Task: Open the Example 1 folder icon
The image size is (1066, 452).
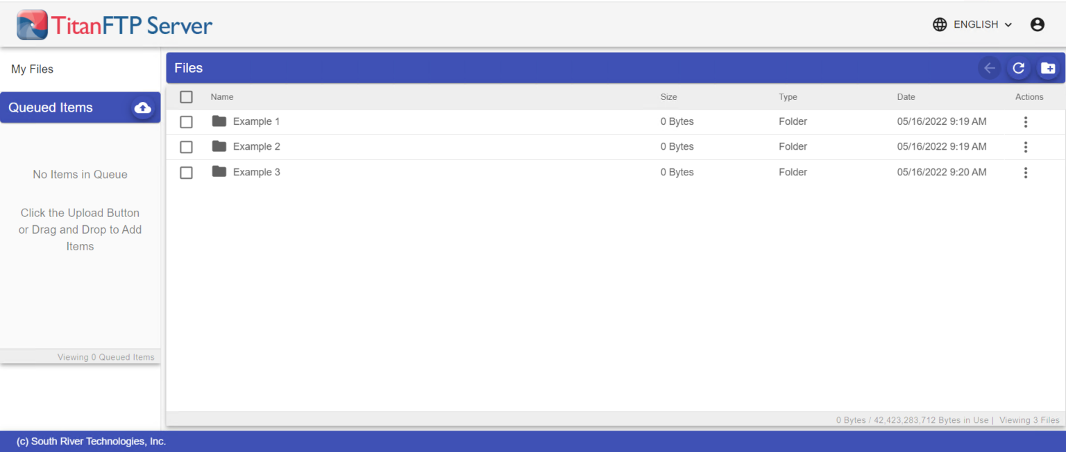Action: click(x=219, y=121)
